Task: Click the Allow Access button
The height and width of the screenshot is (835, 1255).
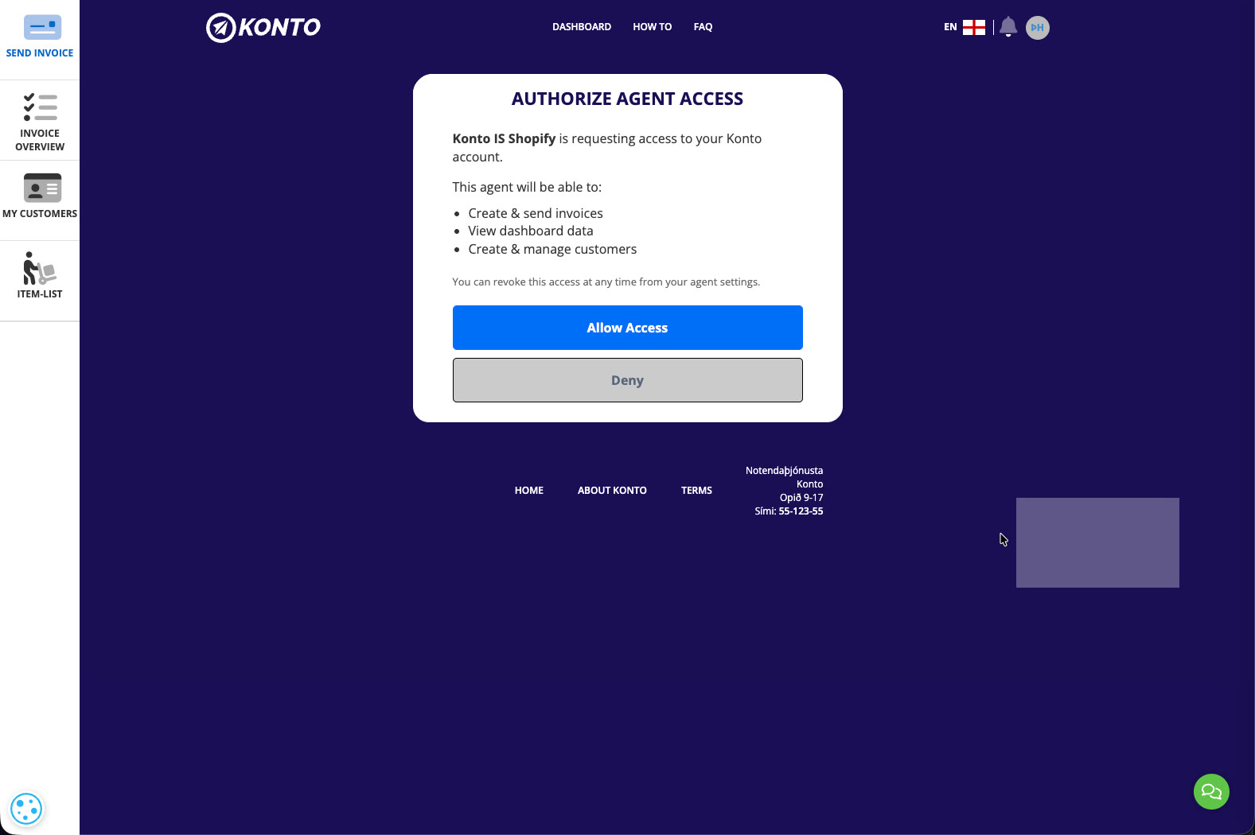Action: 627,328
